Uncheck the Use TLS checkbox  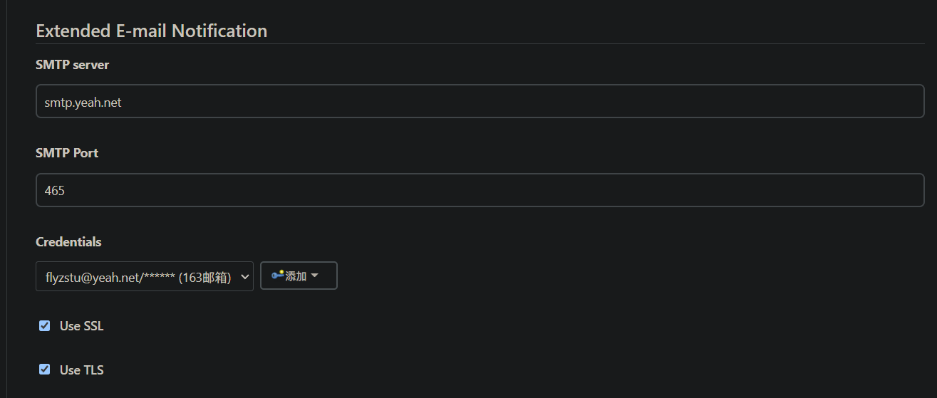[x=45, y=370]
